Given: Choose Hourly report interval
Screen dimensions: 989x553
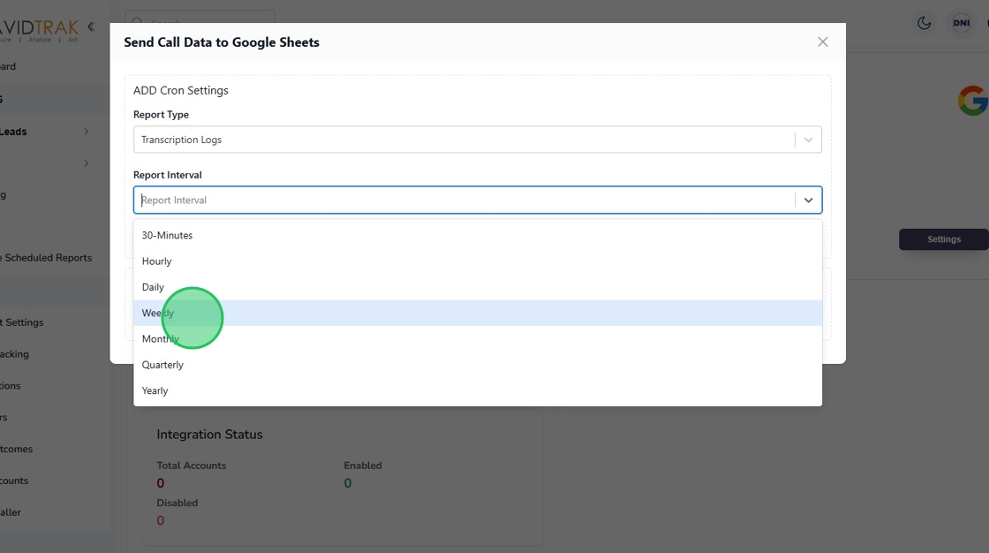Looking at the screenshot, I should coord(478,261).
